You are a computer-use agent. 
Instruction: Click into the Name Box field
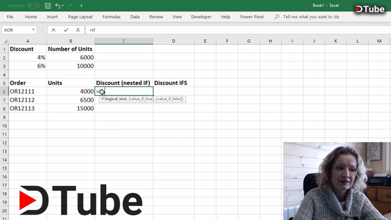point(16,30)
